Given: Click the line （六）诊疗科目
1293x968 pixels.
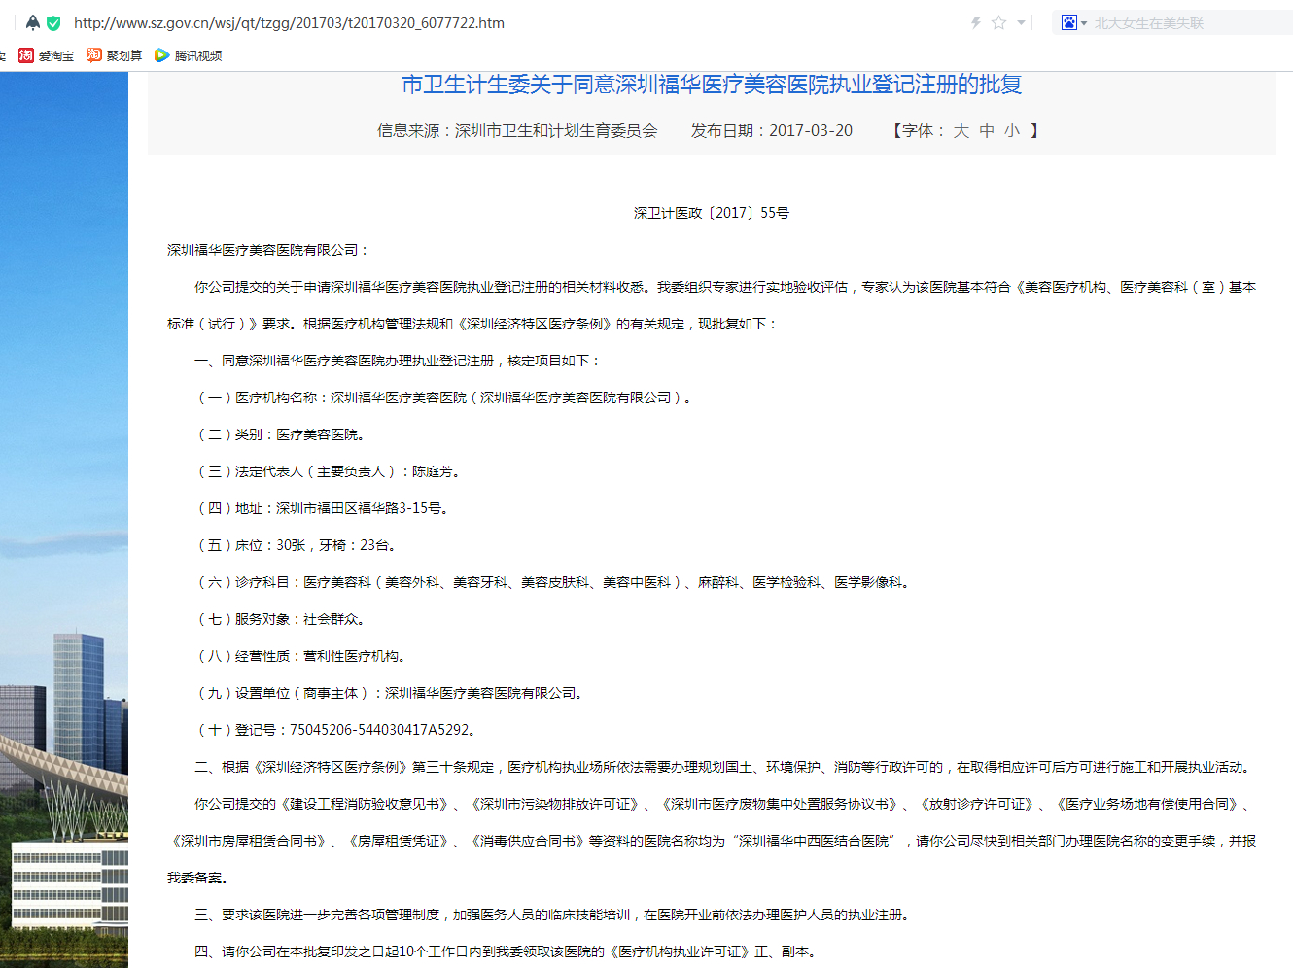Looking at the screenshot, I should coord(553,582).
